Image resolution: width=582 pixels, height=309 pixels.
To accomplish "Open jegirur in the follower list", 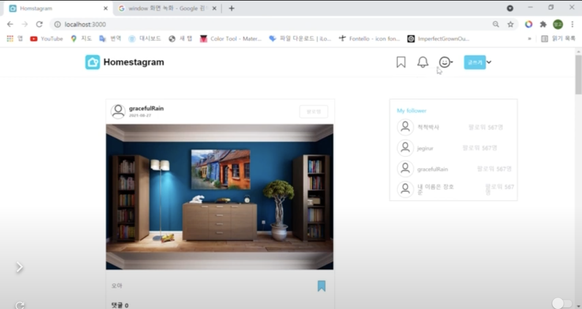I will click(x=425, y=148).
